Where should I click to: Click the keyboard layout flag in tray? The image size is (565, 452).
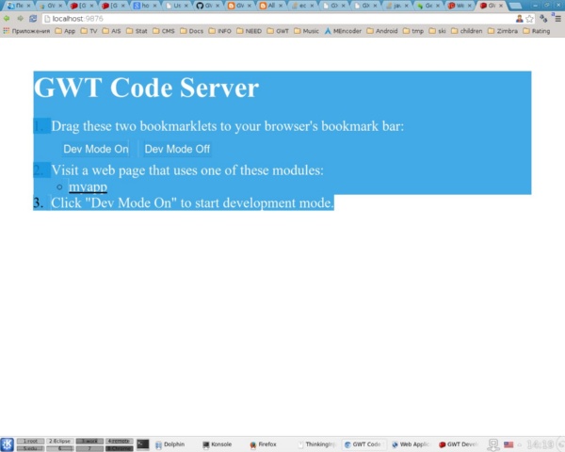coord(508,444)
